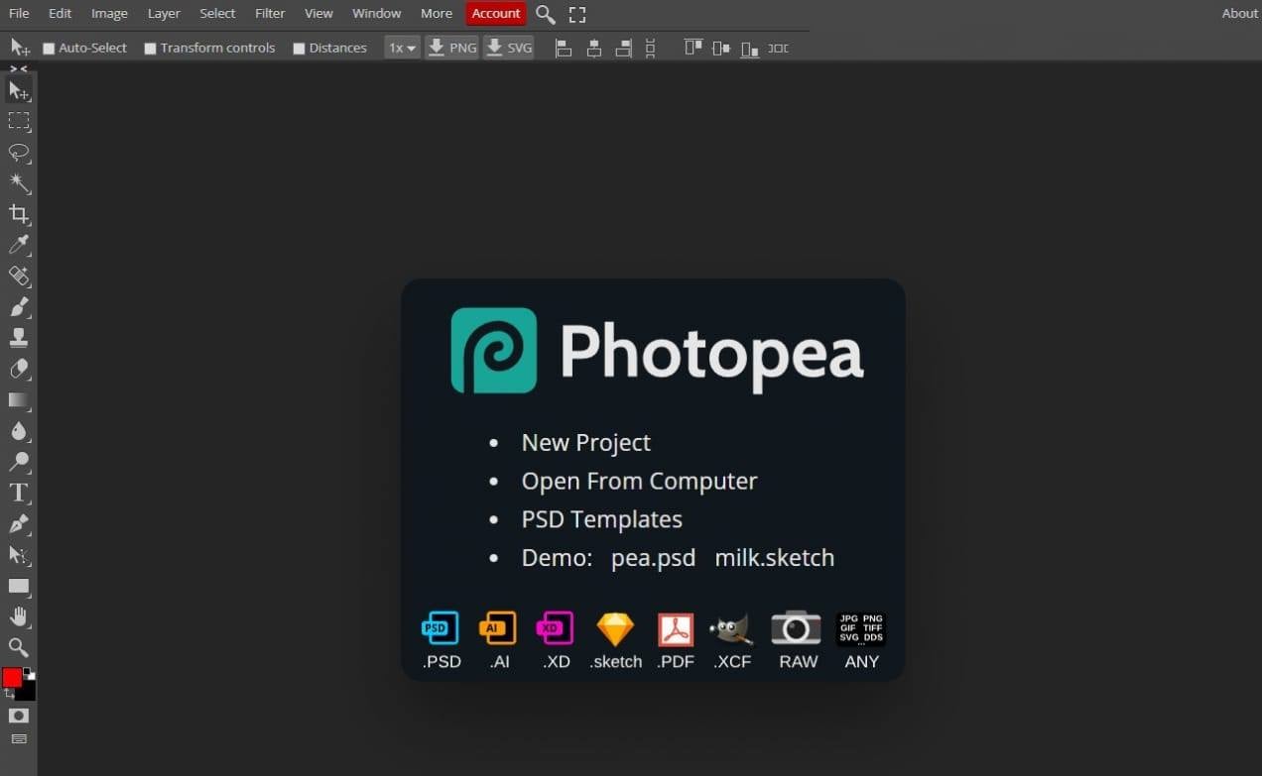Open the pea.psd demo file
This screenshot has height=776, width=1262.
pos(653,557)
